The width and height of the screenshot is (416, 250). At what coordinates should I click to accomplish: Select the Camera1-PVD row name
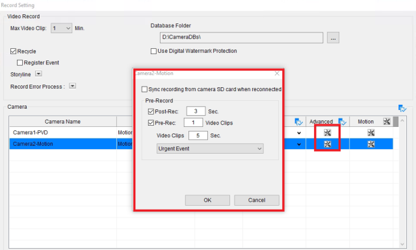coord(31,132)
